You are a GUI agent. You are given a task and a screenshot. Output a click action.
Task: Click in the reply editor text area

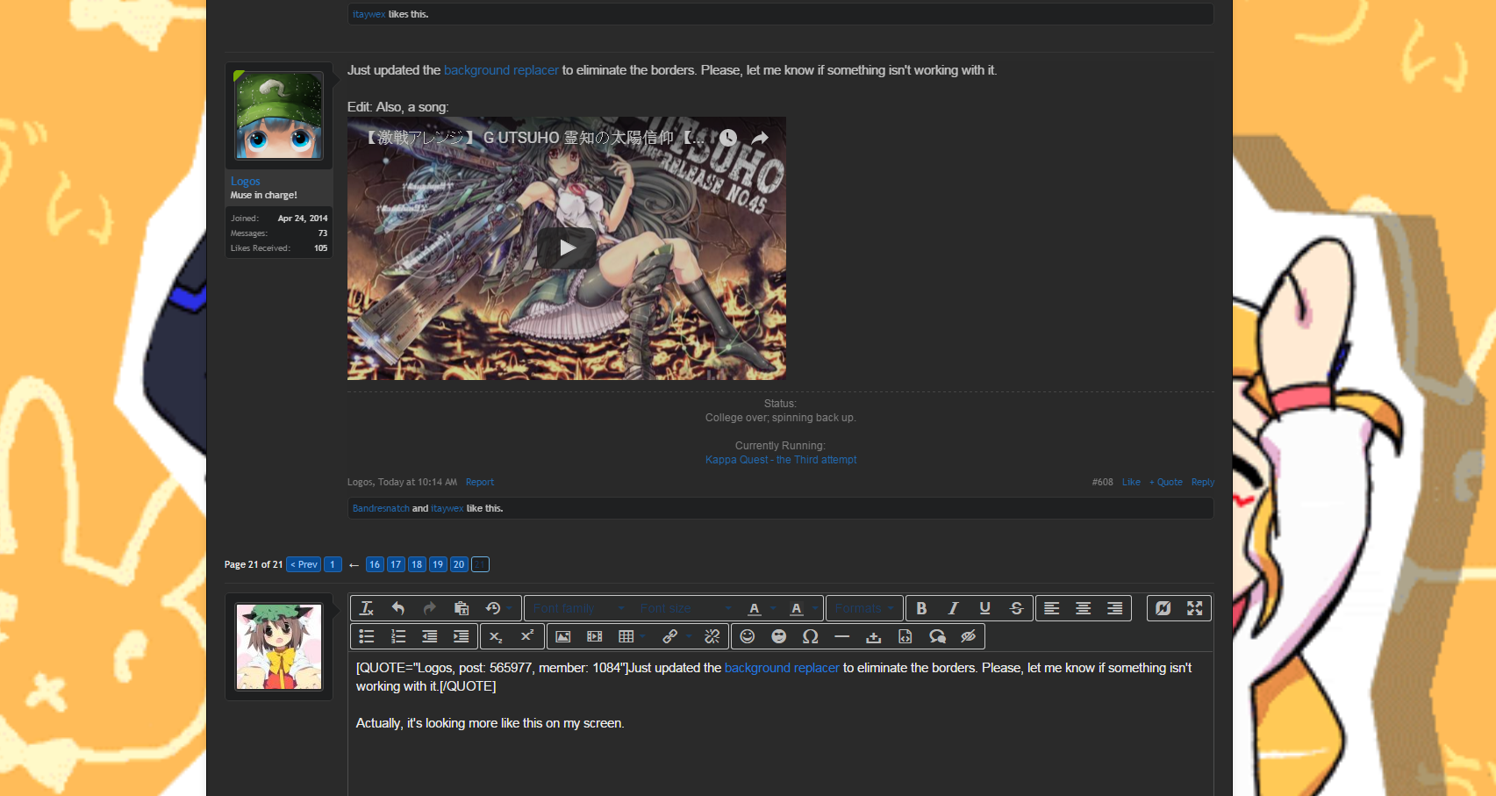pyautogui.click(x=781, y=724)
